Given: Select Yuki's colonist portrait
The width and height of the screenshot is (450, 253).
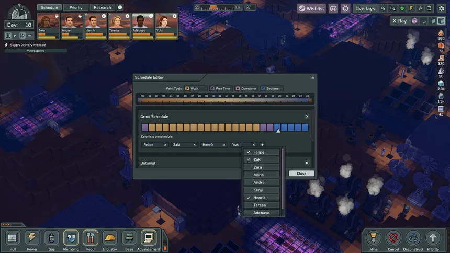Looking at the screenshot, I should pyautogui.click(x=166, y=26).
